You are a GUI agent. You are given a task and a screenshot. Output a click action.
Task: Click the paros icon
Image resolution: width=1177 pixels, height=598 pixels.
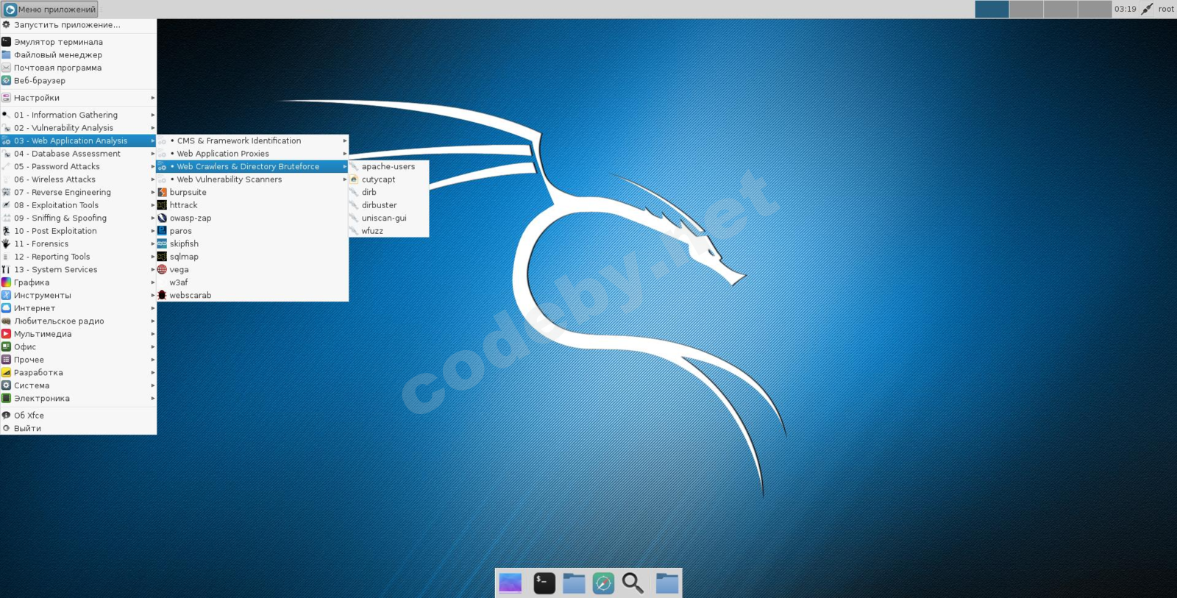point(163,231)
